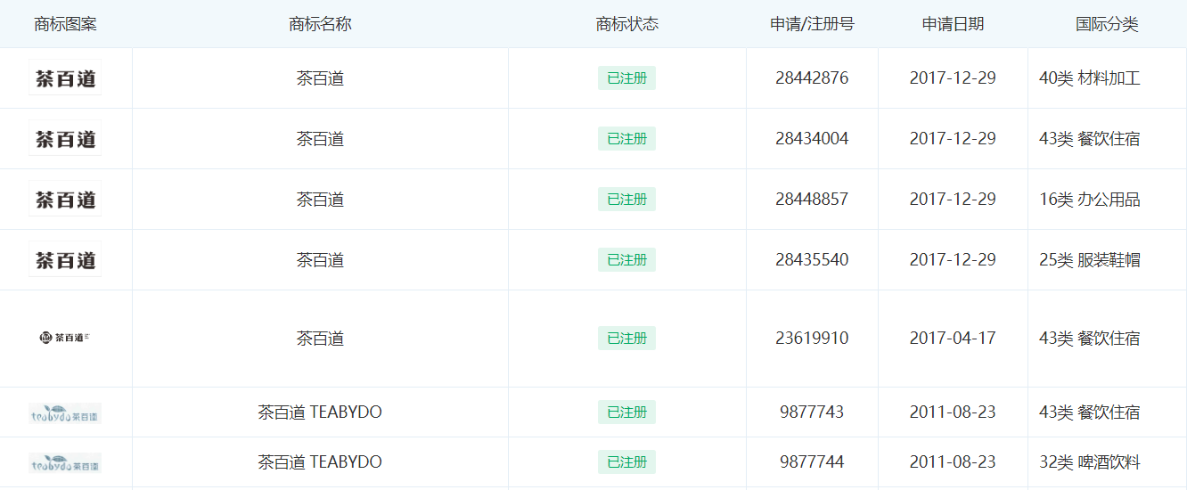Click the 32类 啤酒饮料 classification
Screen dimensions: 1187x490
[x=1090, y=462]
